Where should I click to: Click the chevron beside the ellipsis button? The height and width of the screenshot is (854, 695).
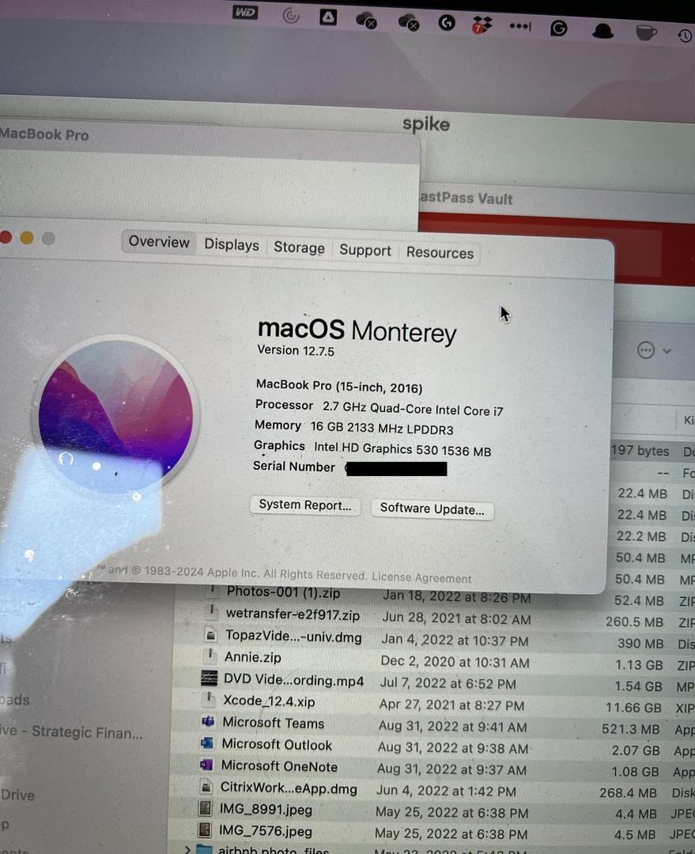667,351
